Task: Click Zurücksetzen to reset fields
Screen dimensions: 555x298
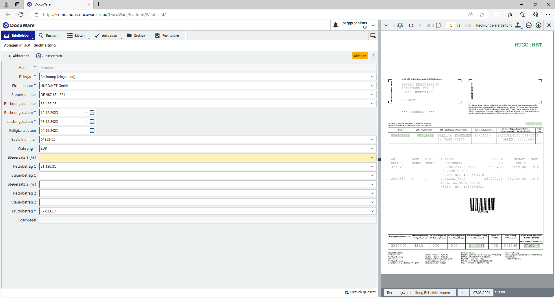Action: [49, 56]
